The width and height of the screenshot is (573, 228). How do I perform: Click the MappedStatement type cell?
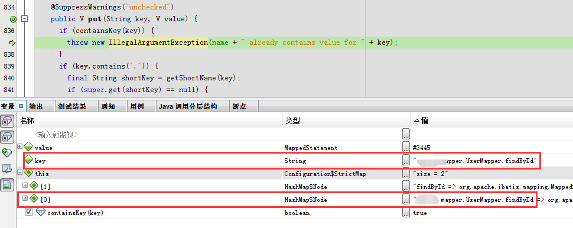tap(311, 148)
